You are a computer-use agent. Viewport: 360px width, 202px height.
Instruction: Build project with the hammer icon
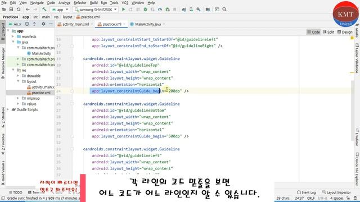pyautogui.click(x=44, y=10)
